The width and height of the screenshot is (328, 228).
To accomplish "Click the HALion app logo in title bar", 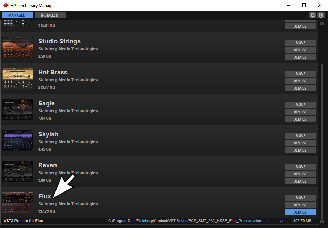I will [6, 5].
